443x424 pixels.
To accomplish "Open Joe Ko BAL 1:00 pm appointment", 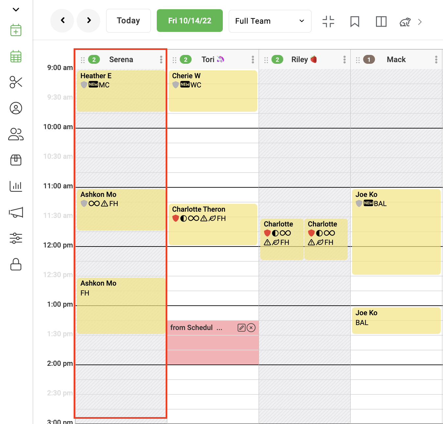I will [x=396, y=320].
